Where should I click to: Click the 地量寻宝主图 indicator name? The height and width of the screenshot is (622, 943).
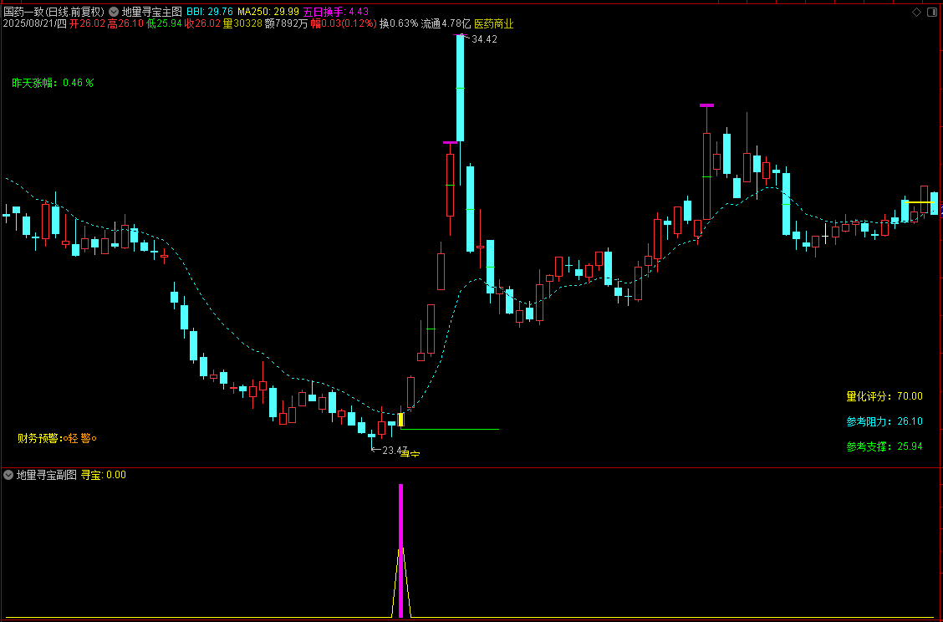click(x=151, y=12)
